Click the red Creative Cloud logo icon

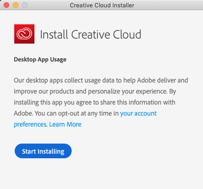(x=24, y=34)
